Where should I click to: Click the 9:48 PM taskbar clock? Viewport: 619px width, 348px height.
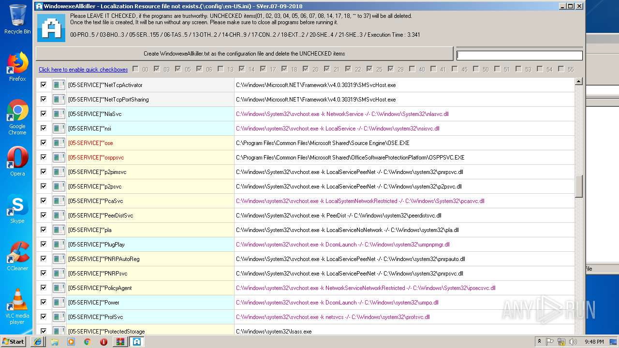pos(594,342)
